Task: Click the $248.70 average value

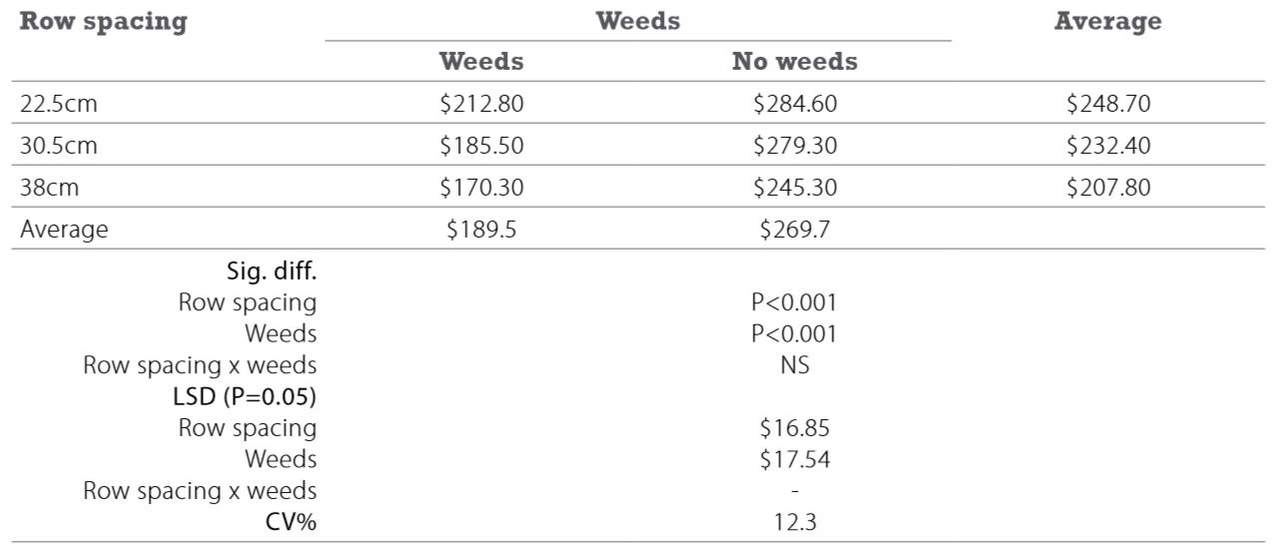Action: (x=1108, y=103)
